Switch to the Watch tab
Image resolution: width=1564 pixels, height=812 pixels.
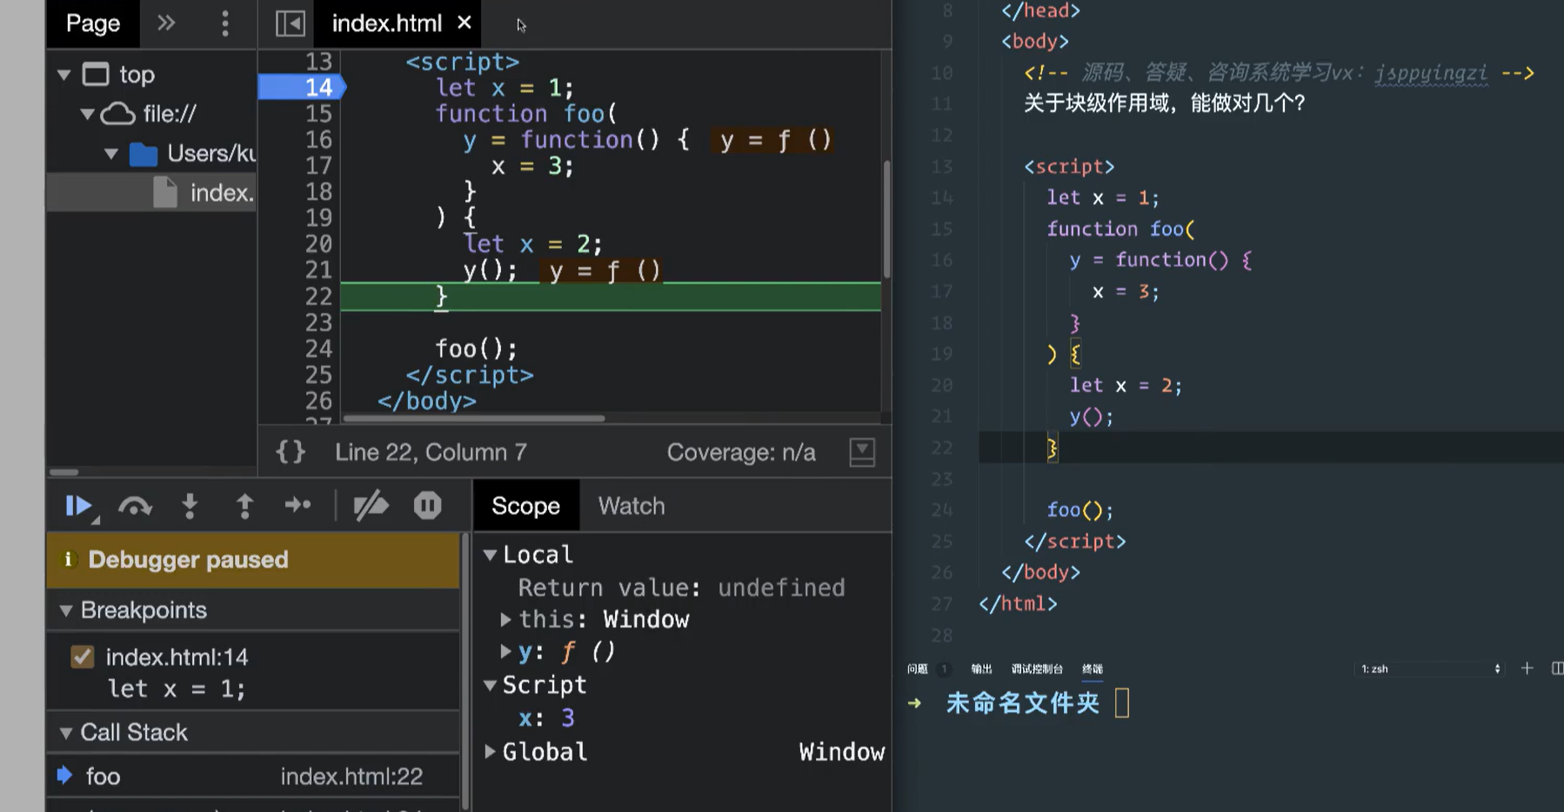point(632,506)
